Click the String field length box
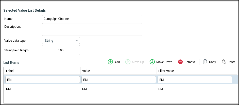This screenshot has width=239, height=105. [61, 50]
